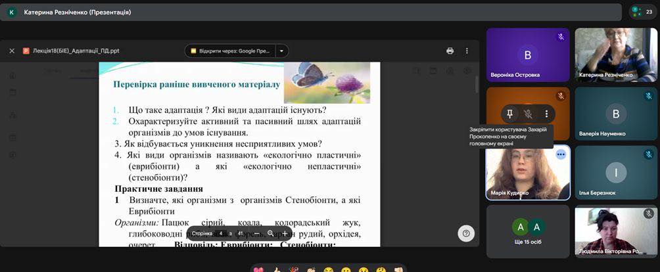
Task: Pin Захарій Прокопенко with the pin icon
Action: (510, 113)
